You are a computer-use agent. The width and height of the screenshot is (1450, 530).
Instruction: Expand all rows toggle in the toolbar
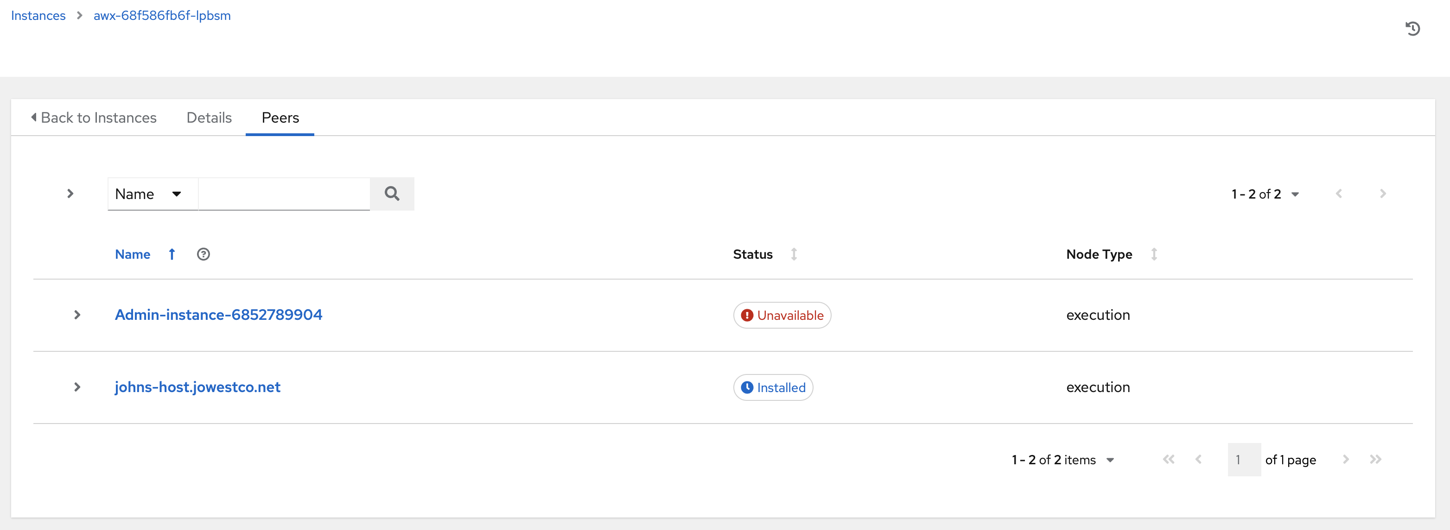pos(70,194)
